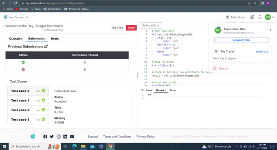
Task: Open the Privacy Policy link
Action: (145, 137)
